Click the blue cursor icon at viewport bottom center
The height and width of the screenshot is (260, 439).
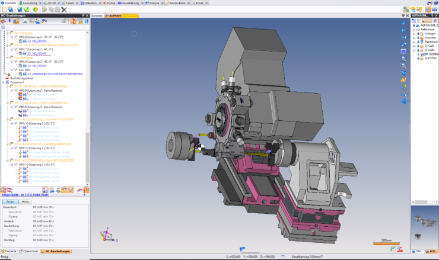tap(242, 249)
